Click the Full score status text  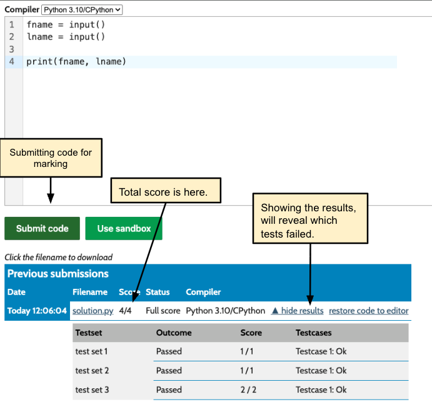pyautogui.click(x=163, y=311)
